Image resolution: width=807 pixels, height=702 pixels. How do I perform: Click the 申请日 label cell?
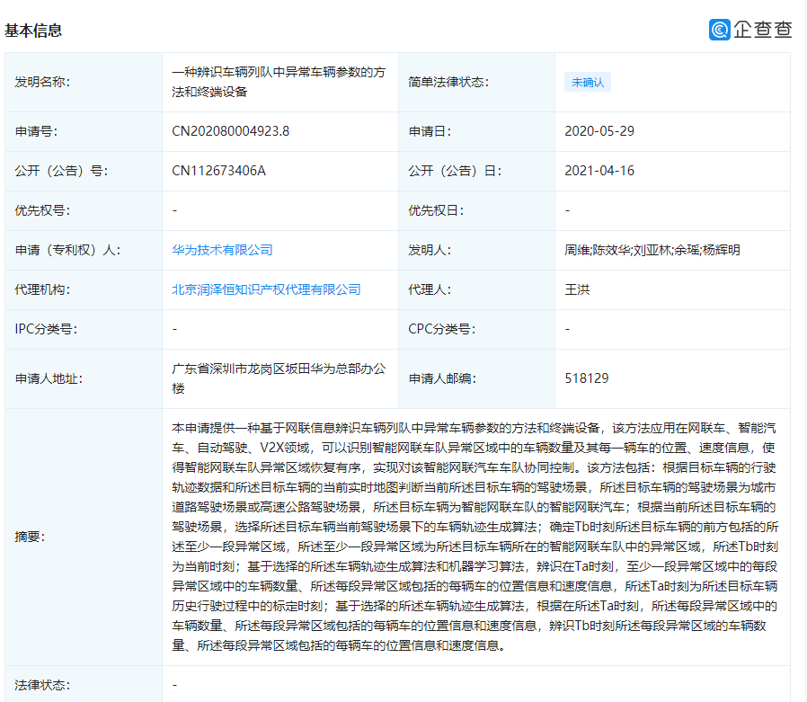click(x=476, y=131)
